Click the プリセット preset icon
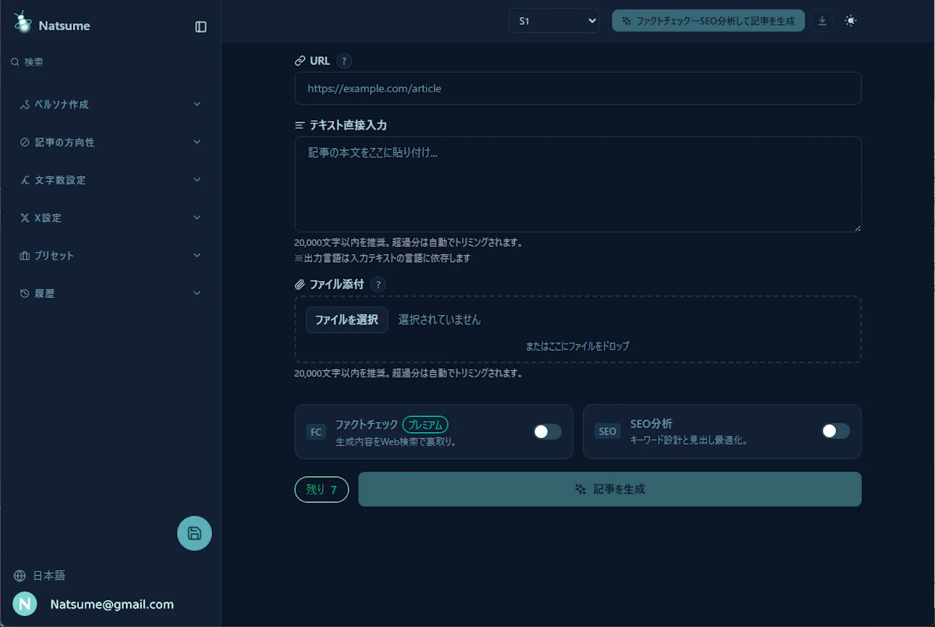Screen dimensions: 935x627 coord(25,256)
